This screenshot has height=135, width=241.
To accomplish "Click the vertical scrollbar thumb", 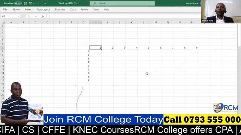I will pos(239,35).
